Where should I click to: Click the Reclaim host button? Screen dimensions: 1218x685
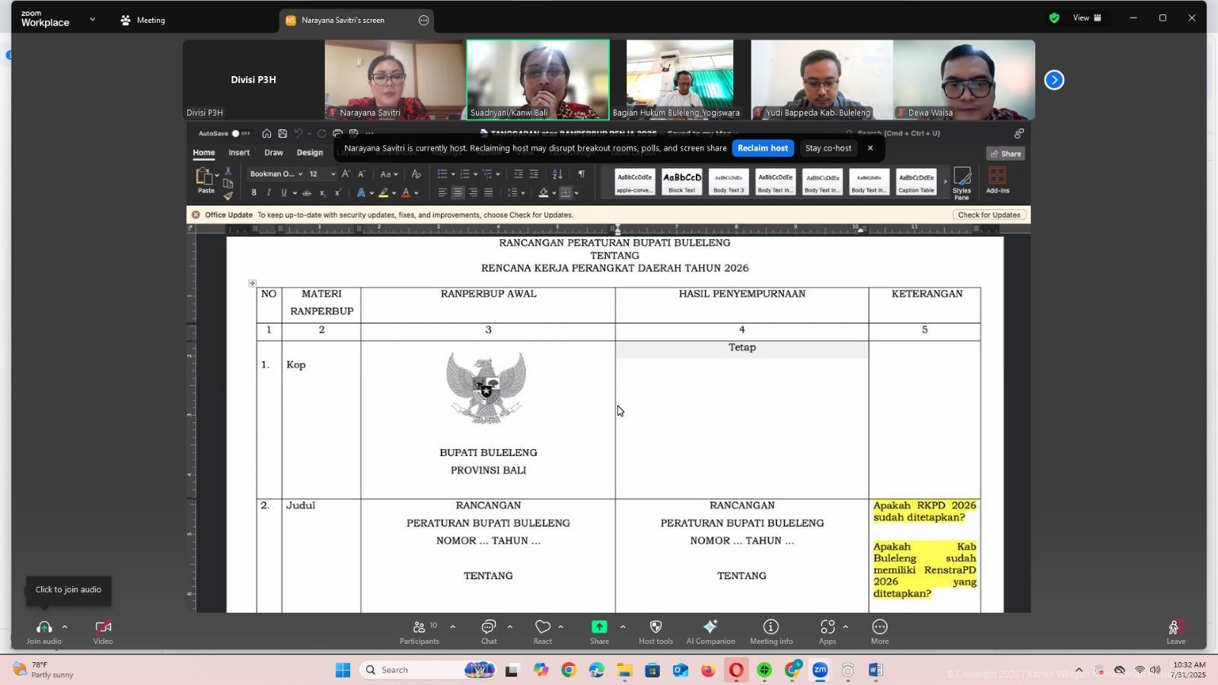pyautogui.click(x=763, y=148)
